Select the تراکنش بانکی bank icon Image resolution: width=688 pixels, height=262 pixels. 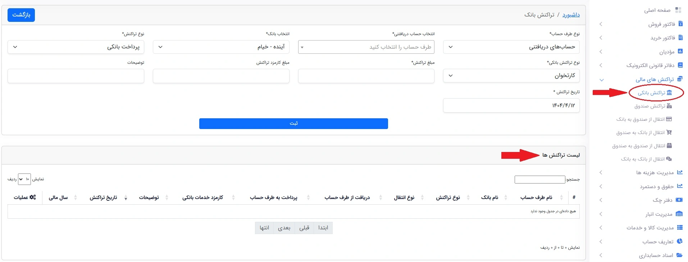tap(669, 92)
